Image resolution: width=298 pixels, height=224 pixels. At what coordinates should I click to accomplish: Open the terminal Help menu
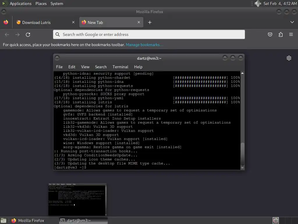[138, 67]
